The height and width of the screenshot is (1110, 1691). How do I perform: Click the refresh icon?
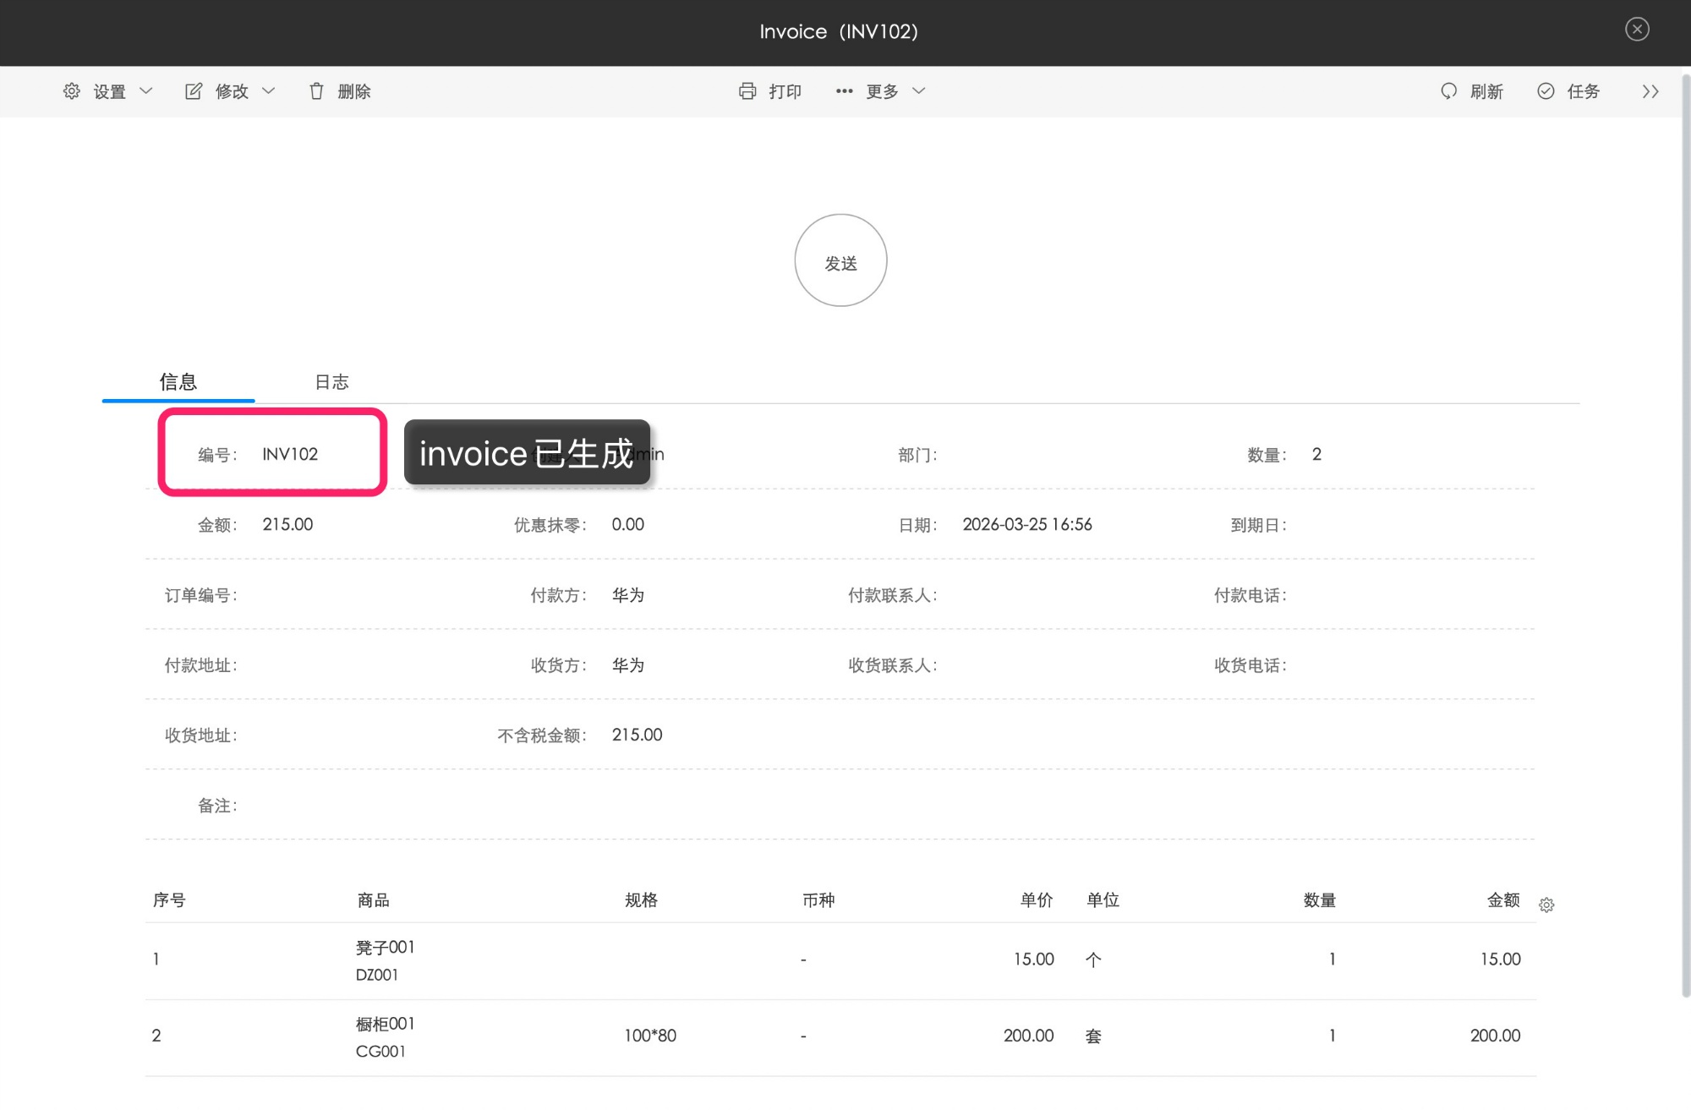1449,91
